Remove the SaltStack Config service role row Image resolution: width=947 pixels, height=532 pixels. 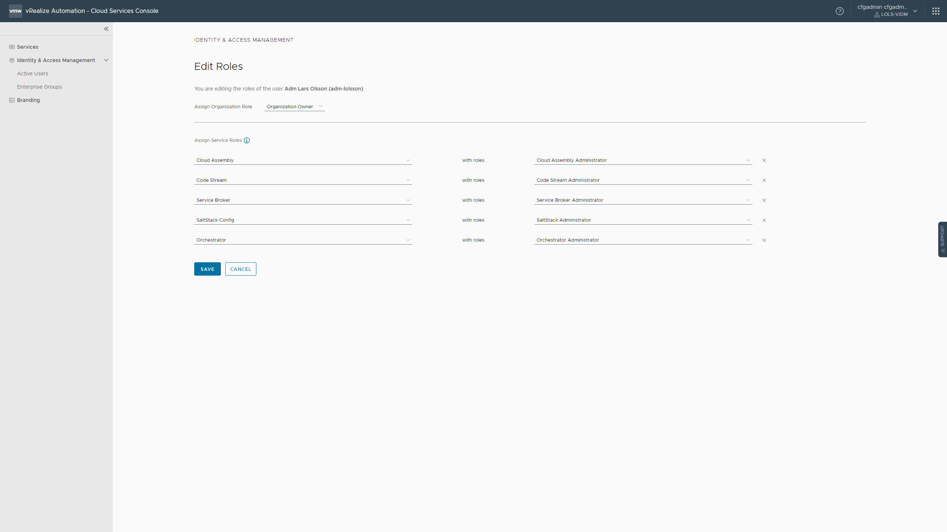(764, 220)
